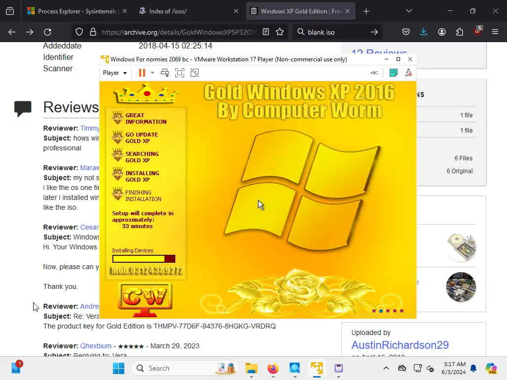The image size is (507, 380).
Task: Open the VMware Player menu
Action: [115, 73]
